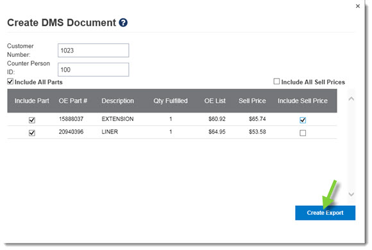Select part number 20940396 cell
This screenshot has height=250, width=372.
71,132
